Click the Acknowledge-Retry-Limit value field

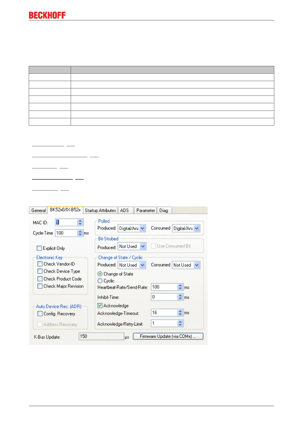click(x=164, y=323)
